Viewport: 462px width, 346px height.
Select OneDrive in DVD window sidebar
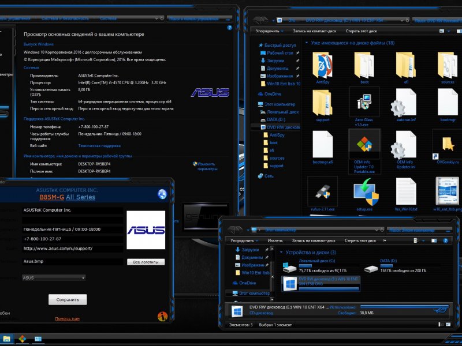pos(269,94)
